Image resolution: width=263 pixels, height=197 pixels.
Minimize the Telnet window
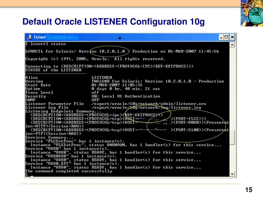(x=221, y=37)
